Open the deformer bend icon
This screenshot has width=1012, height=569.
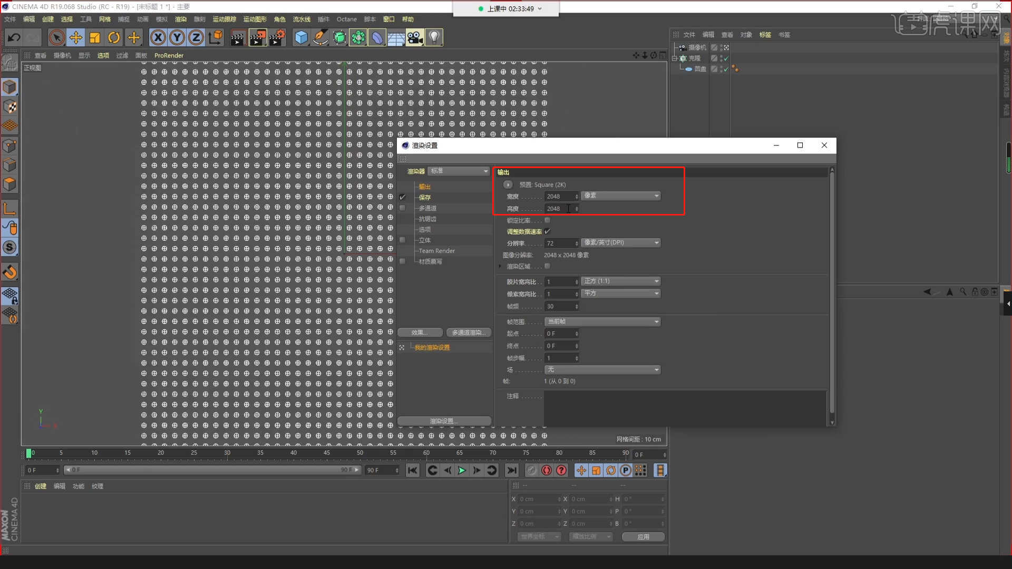(x=377, y=37)
